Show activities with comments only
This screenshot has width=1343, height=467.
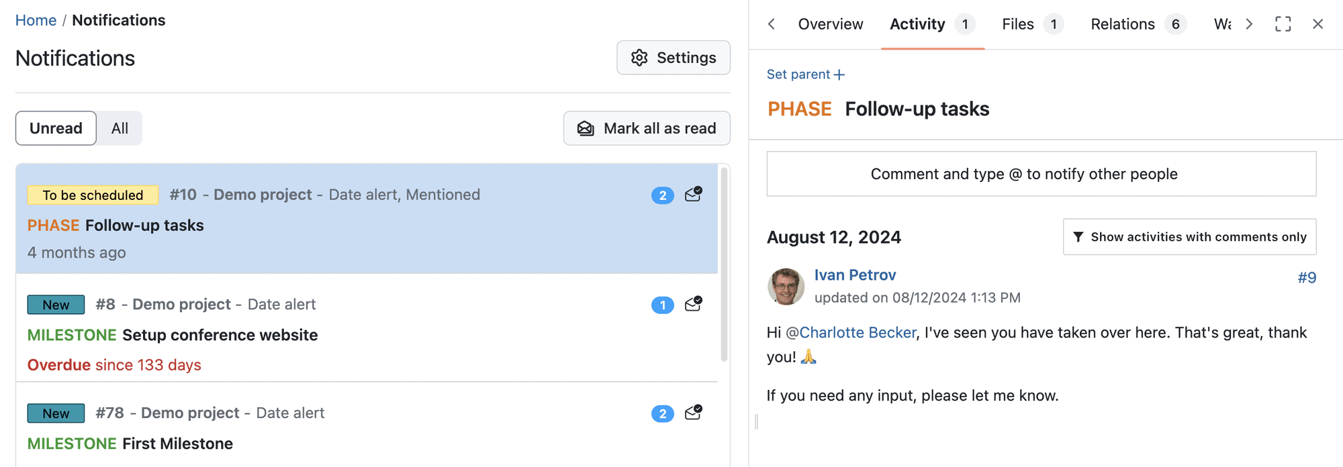(x=1189, y=237)
